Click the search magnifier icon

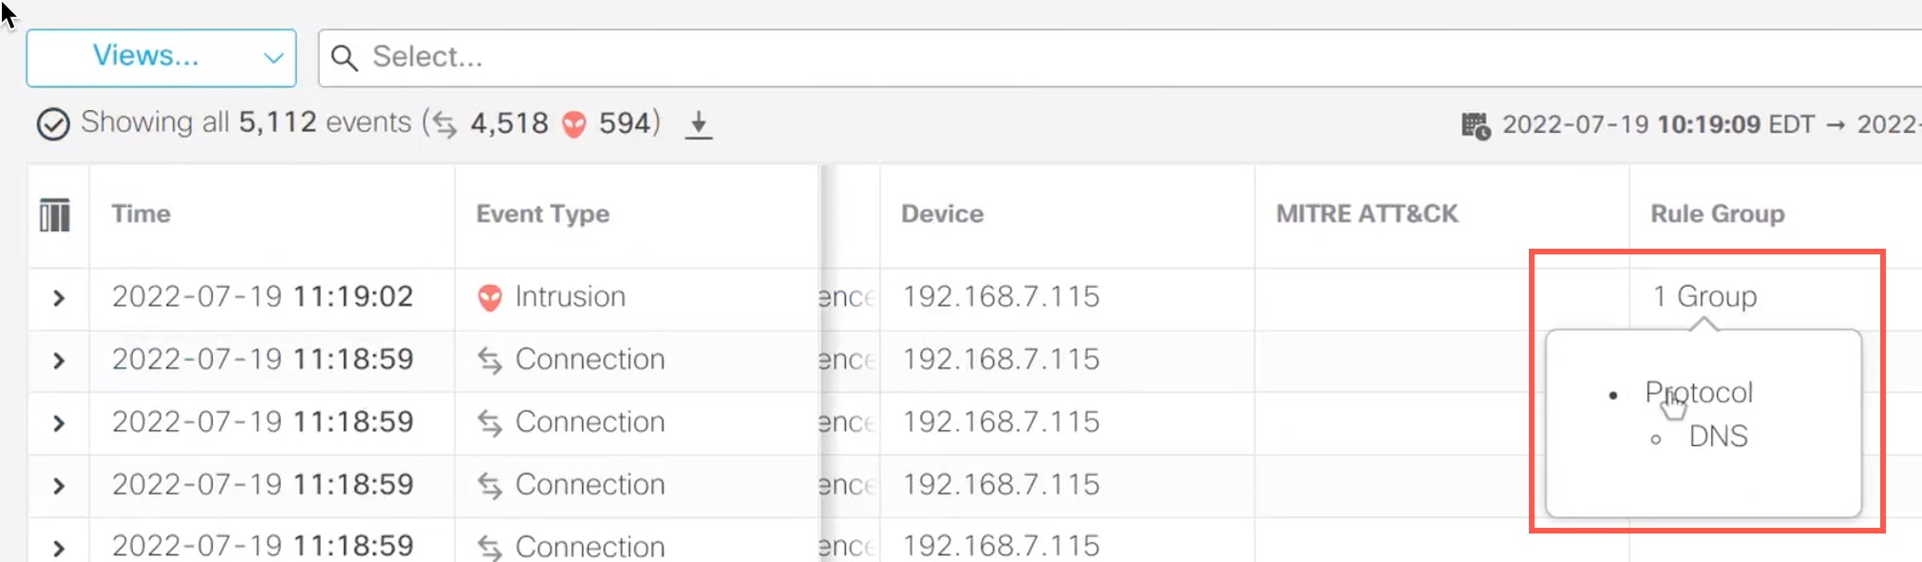344,58
